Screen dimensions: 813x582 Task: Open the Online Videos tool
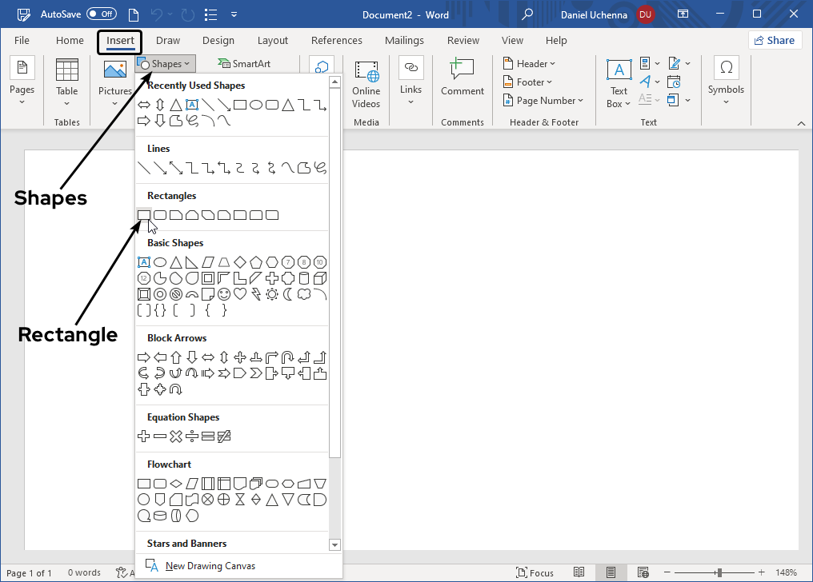(366, 85)
